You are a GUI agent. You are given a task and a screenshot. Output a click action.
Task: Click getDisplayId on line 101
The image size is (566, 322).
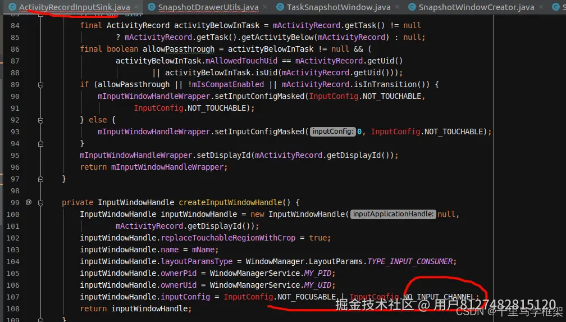point(214,226)
